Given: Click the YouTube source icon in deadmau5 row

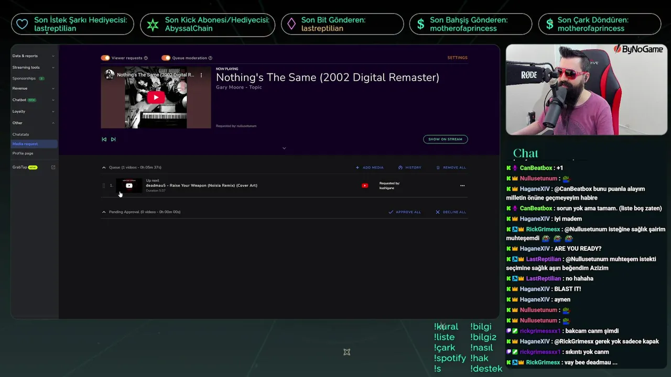Looking at the screenshot, I should [365, 185].
